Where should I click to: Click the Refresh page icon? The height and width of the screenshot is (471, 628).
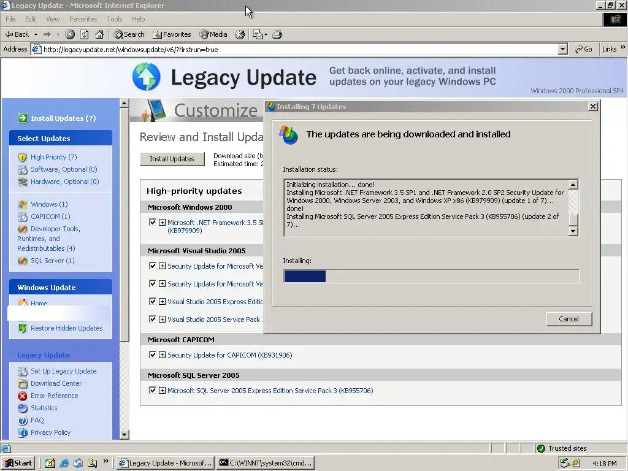tap(85, 34)
